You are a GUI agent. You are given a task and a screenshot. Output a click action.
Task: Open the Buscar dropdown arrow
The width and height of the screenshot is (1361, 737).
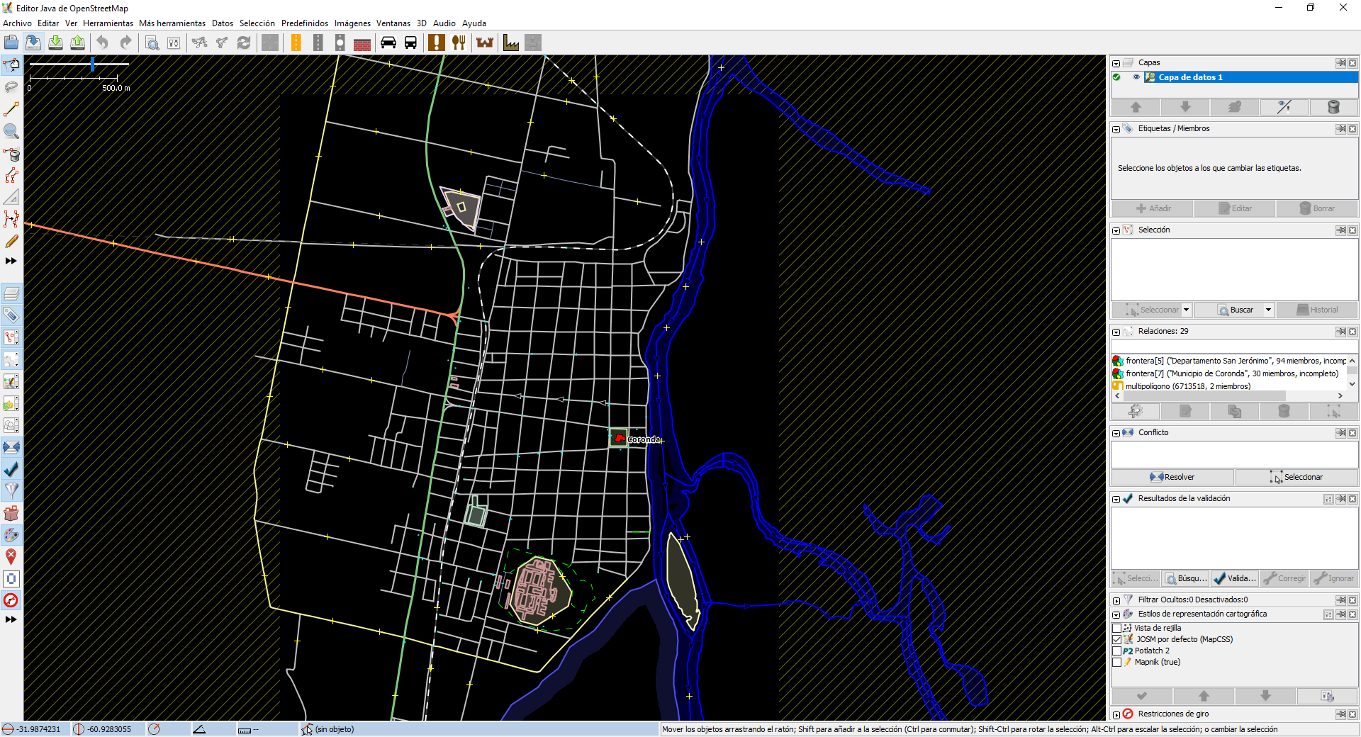coord(1268,310)
